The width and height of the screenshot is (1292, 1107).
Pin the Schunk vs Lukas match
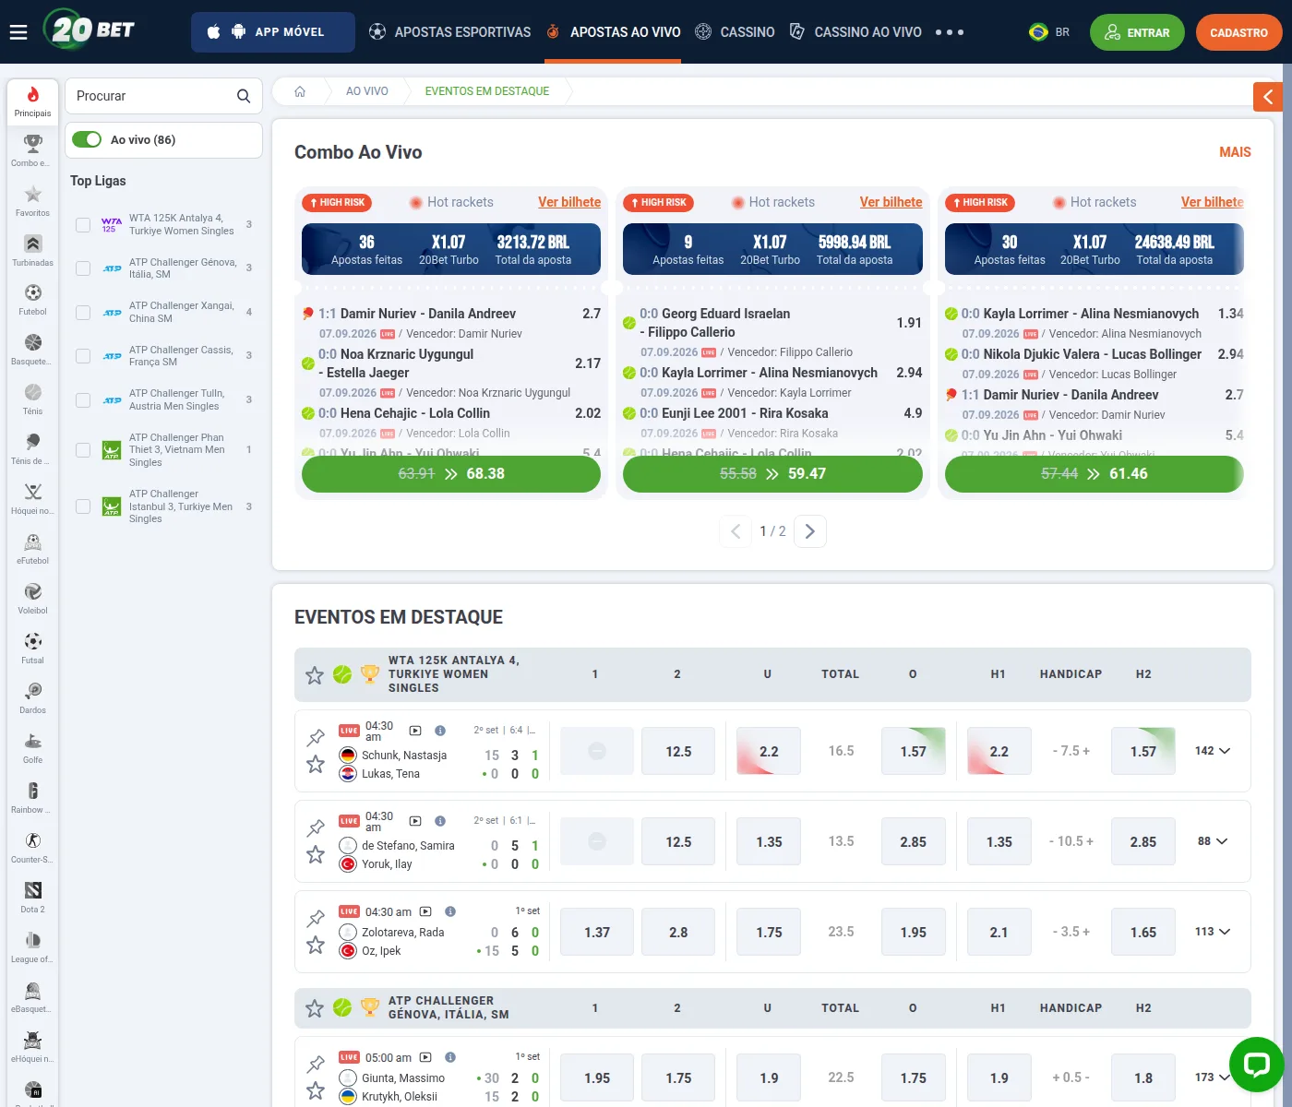coord(316,737)
